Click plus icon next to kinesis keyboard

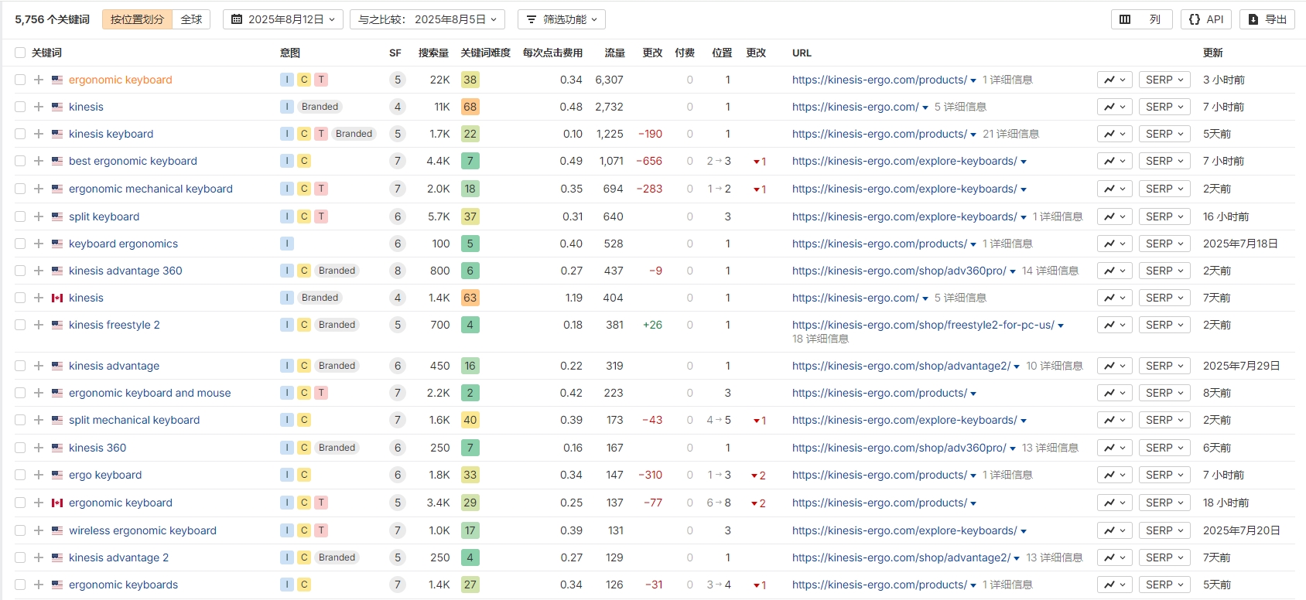pos(39,134)
